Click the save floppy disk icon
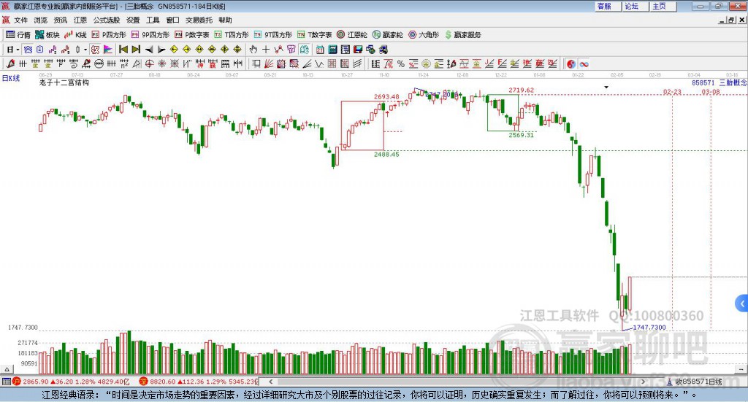Viewport: 748px width, 402px height. [358, 50]
